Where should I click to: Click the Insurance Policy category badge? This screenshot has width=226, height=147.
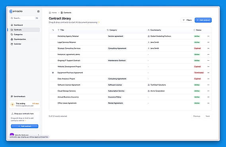[115, 97]
